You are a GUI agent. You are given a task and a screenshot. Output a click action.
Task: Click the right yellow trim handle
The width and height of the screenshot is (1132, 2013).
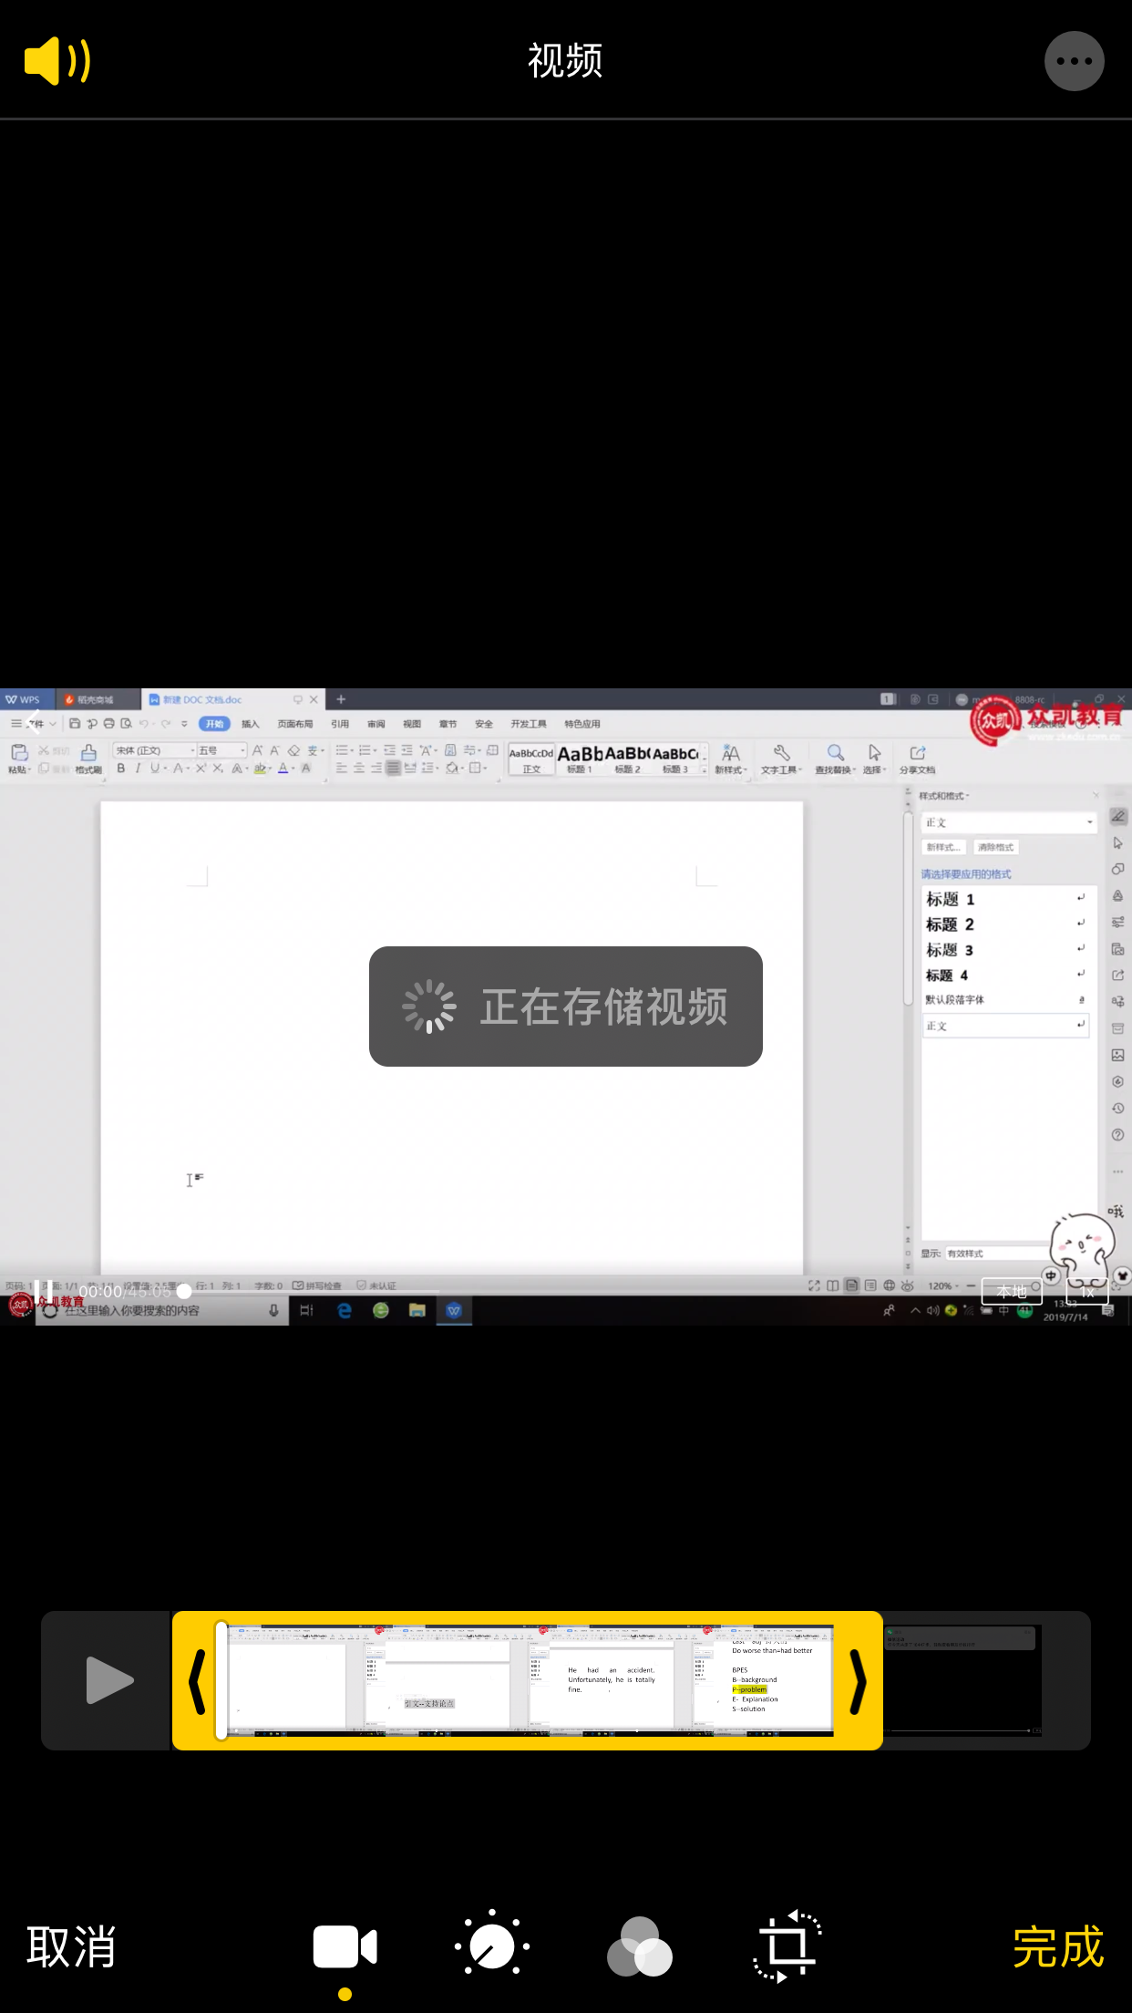[858, 1679]
